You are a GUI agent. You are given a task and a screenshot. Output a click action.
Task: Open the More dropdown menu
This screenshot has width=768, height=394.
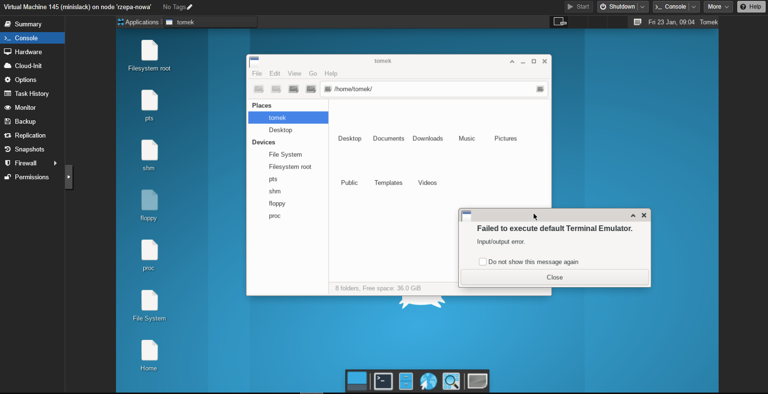(x=718, y=7)
